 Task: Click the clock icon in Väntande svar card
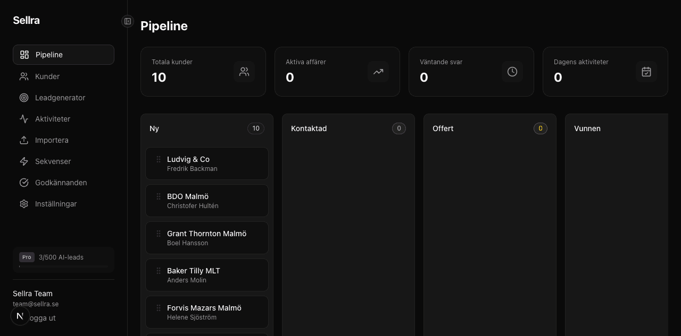(x=512, y=72)
